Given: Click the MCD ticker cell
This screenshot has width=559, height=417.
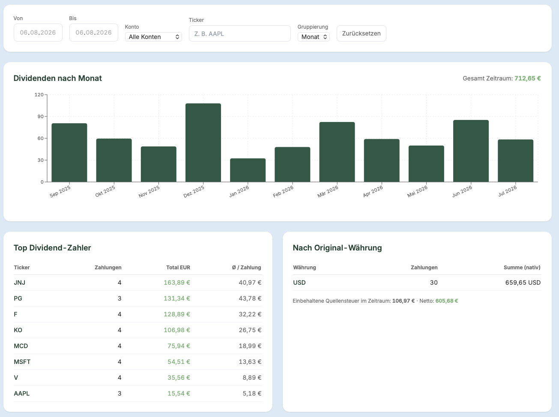Looking at the screenshot, I should tap(21, 346).
